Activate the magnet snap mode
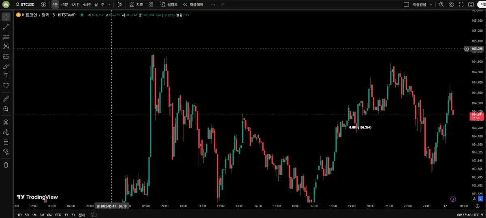486x218 pixels. (6, 122)
